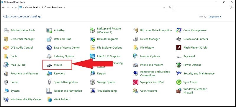This screenshot has width=236, height=107.
Task: Click the Ease of Access Center icon
Action: [x=49, y=47]
